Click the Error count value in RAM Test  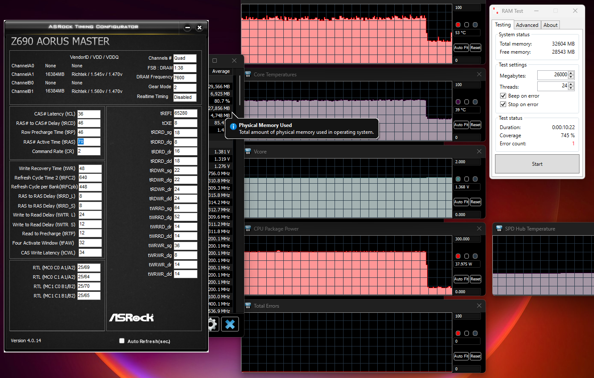pyautogui.click(x=573, y=144)
